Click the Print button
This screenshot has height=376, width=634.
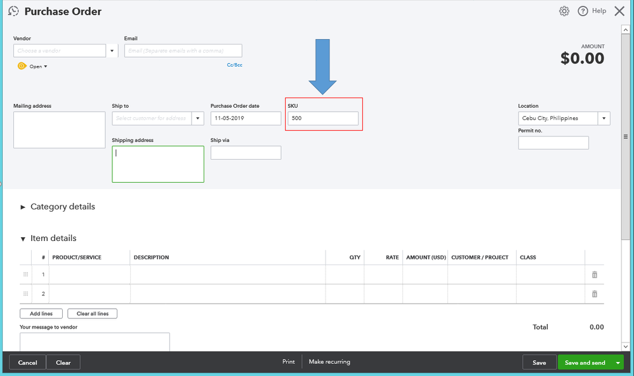point(288,362)
